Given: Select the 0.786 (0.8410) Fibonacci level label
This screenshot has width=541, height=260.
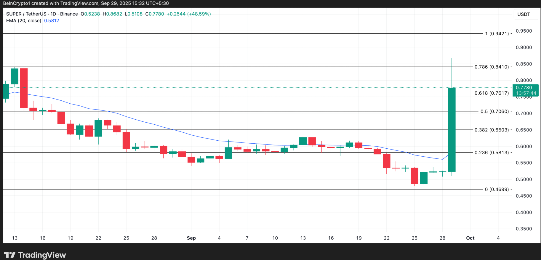Looking at the screenshot, I should pos(492,67).
